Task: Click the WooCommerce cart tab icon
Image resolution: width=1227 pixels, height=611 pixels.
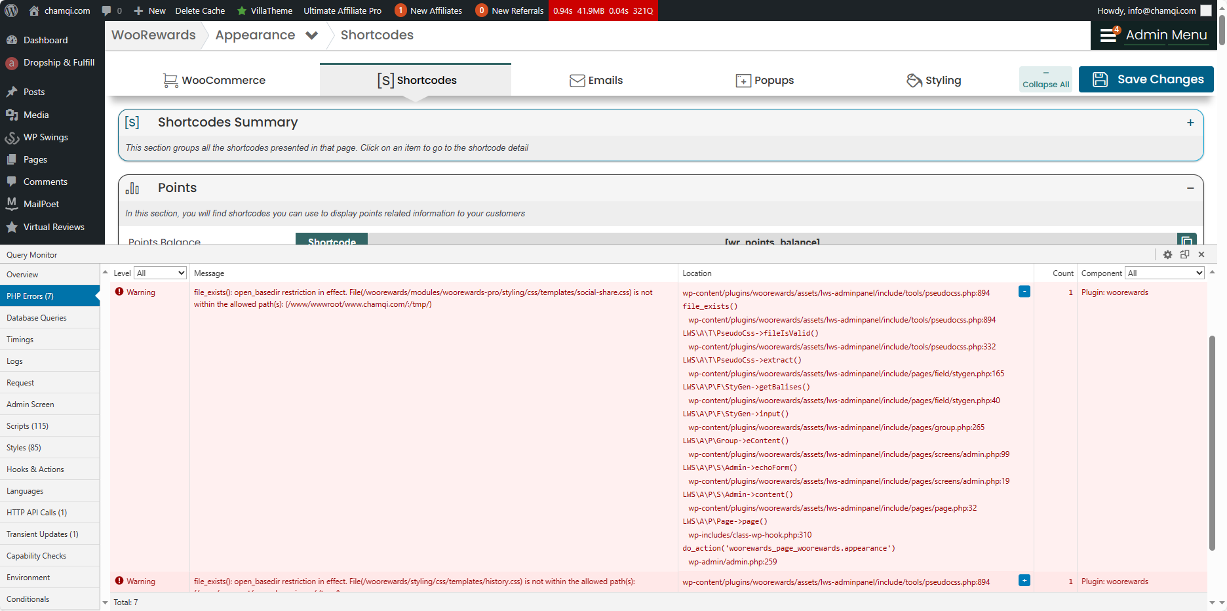Action: 170,80
